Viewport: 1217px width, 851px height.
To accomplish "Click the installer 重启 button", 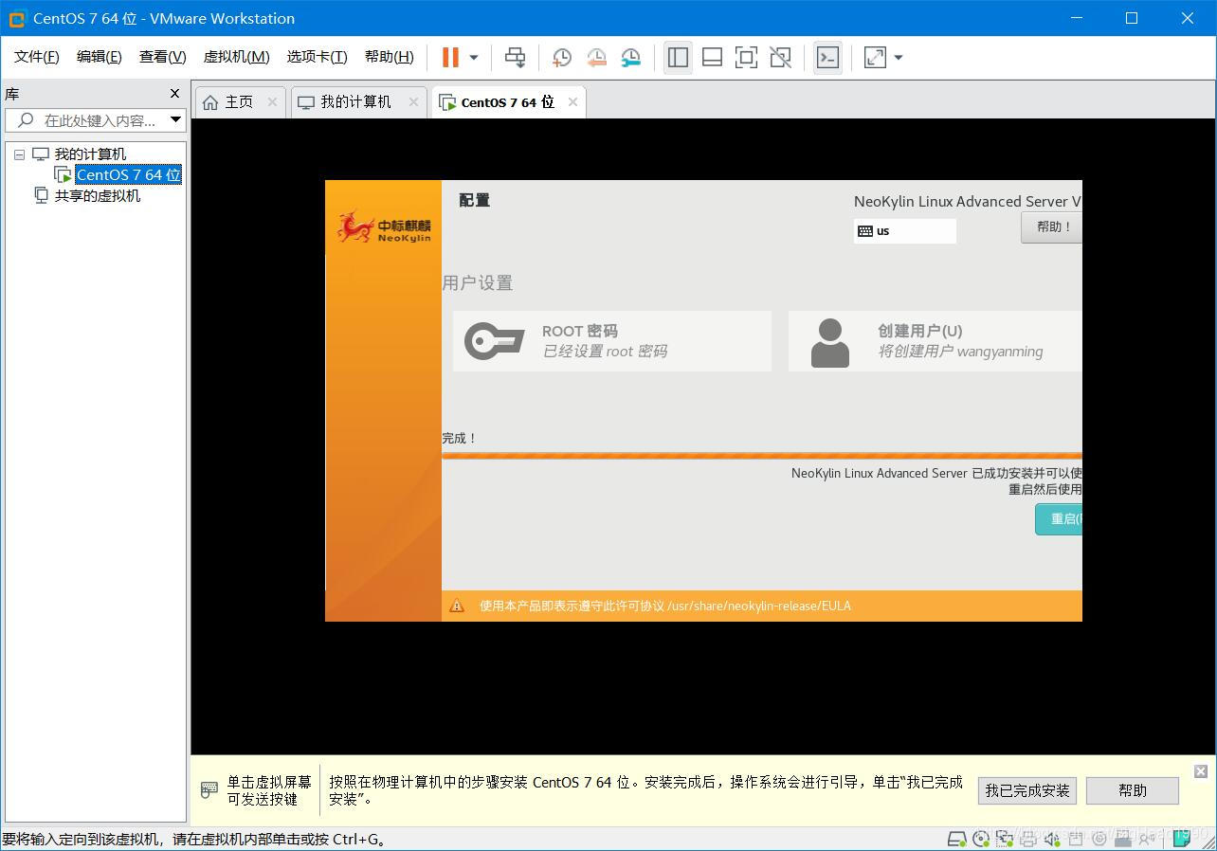I will coord(1060,519).
